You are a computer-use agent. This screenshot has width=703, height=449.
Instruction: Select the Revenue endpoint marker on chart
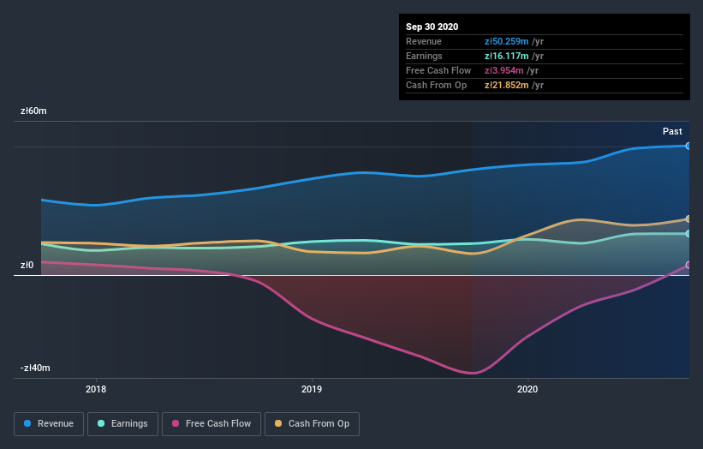click(x=688, y=146)
